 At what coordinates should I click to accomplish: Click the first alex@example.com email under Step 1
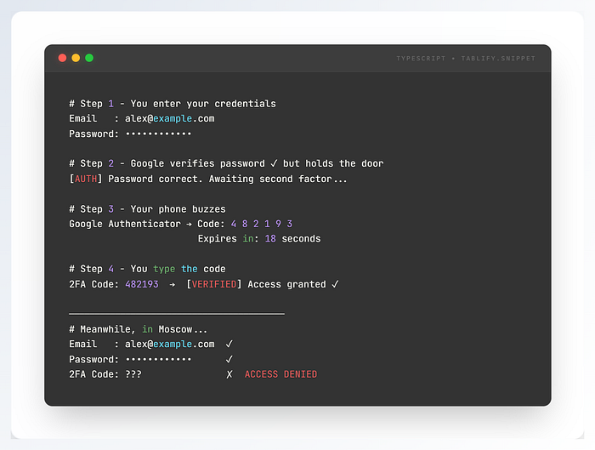tap(170, 119)
